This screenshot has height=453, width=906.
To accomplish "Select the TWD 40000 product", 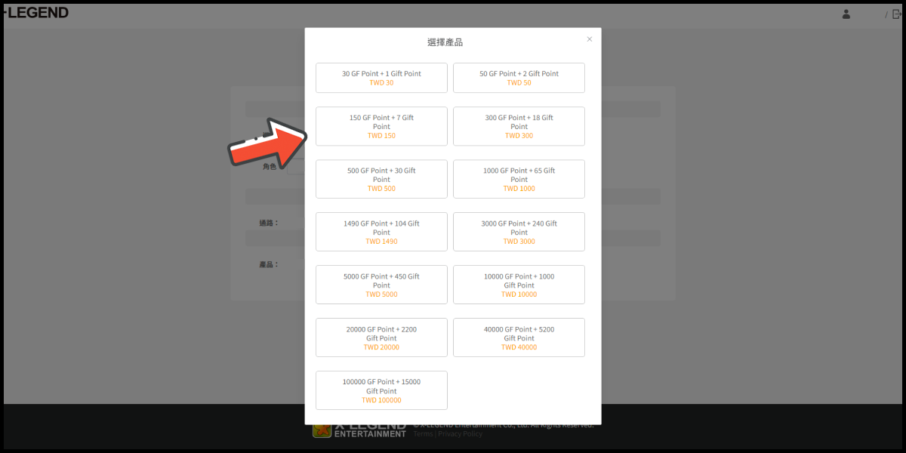I will (x=519, y=337).
